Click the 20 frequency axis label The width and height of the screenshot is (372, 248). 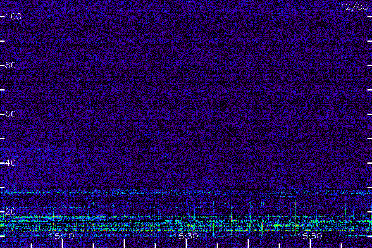pyautogui.click(x=10, y=212)
